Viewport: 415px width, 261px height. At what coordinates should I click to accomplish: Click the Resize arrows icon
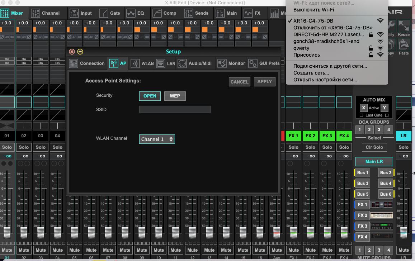pos(404,26)
